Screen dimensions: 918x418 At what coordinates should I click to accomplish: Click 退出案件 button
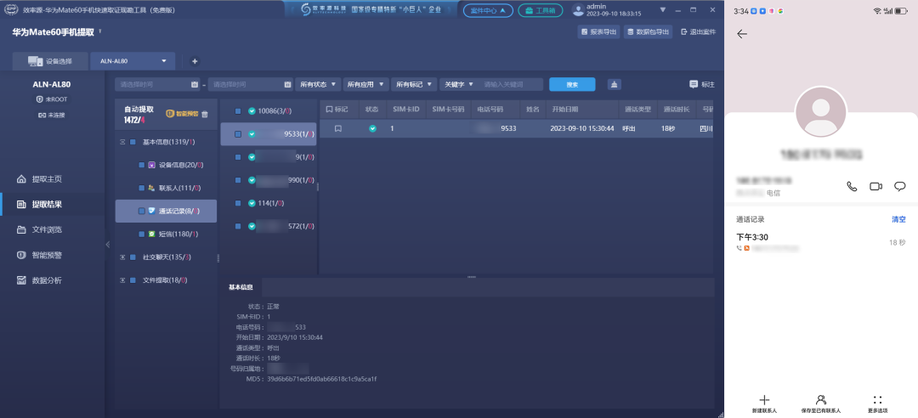(698, 32)
